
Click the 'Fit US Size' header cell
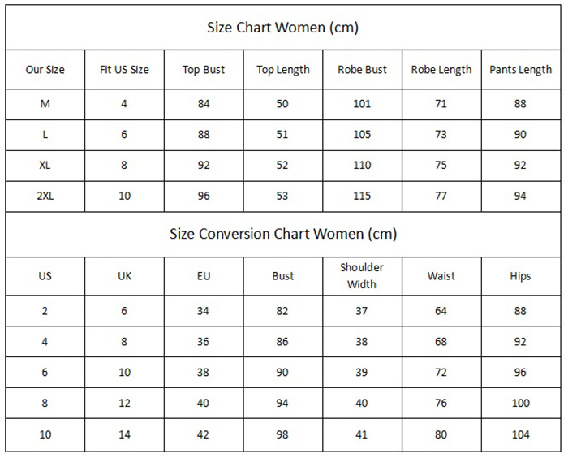click(x=124, y=69)
